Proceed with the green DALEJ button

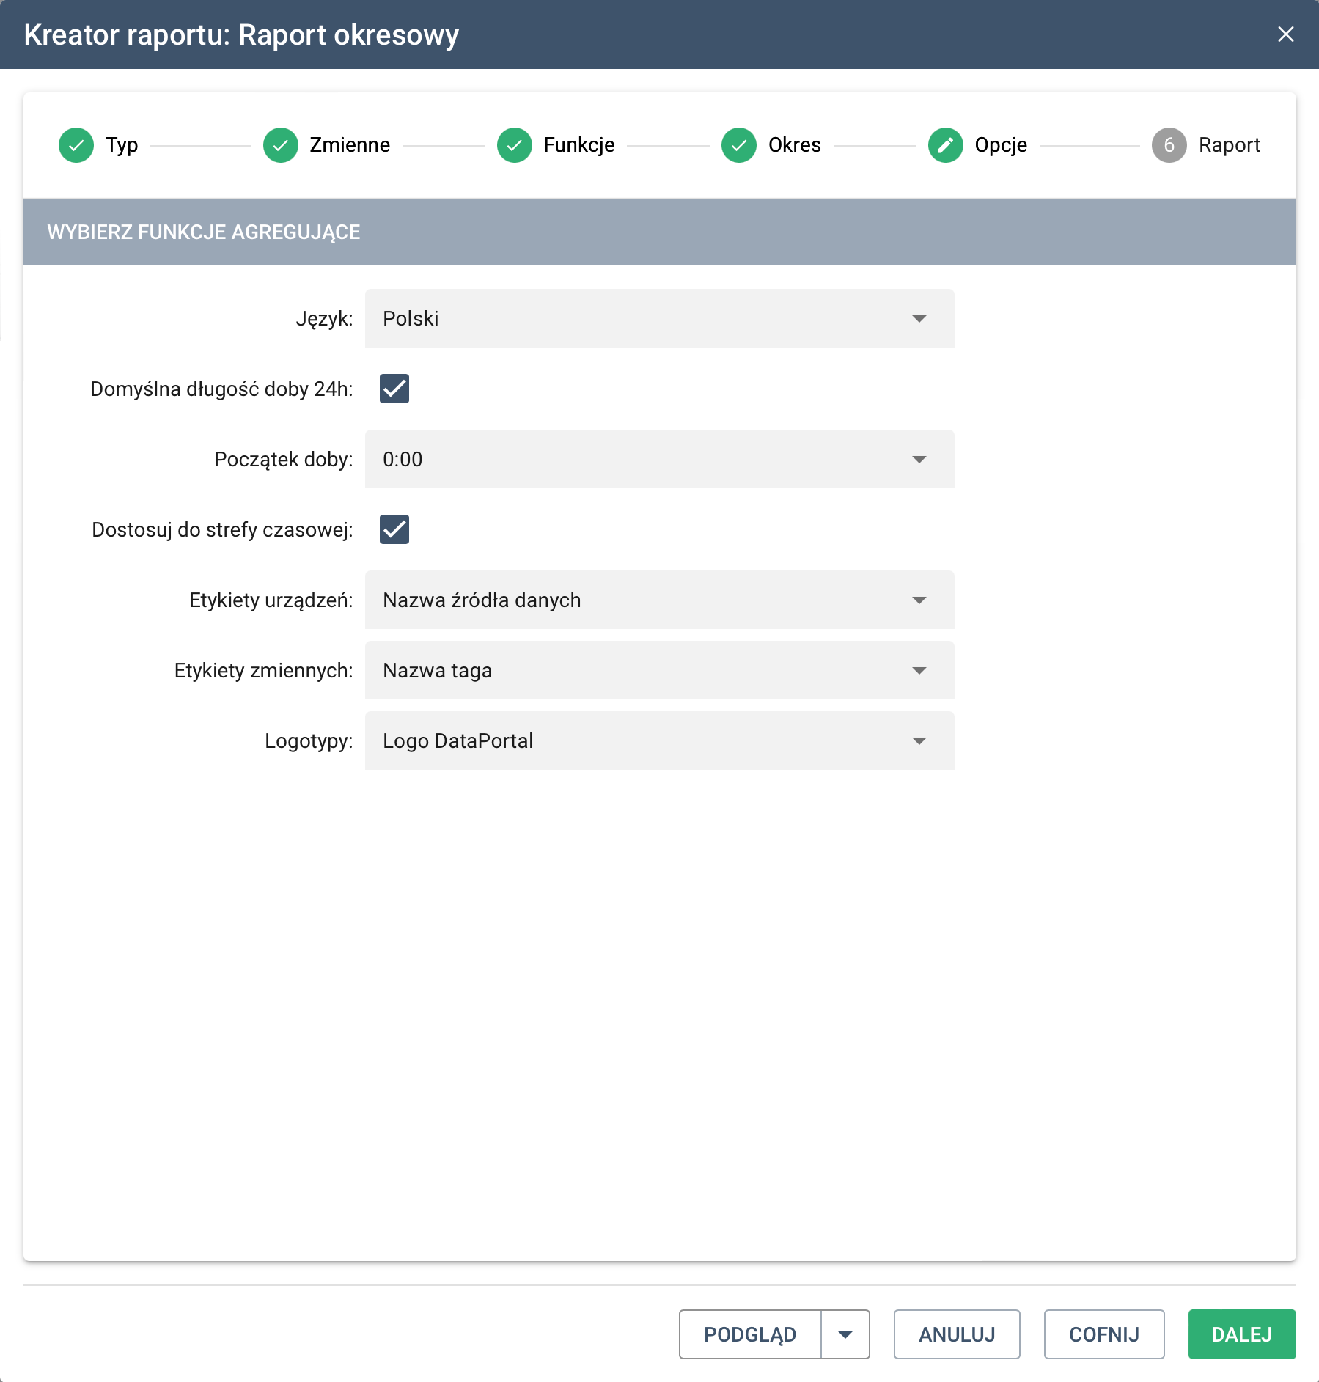click(x=1242, y=1334)
